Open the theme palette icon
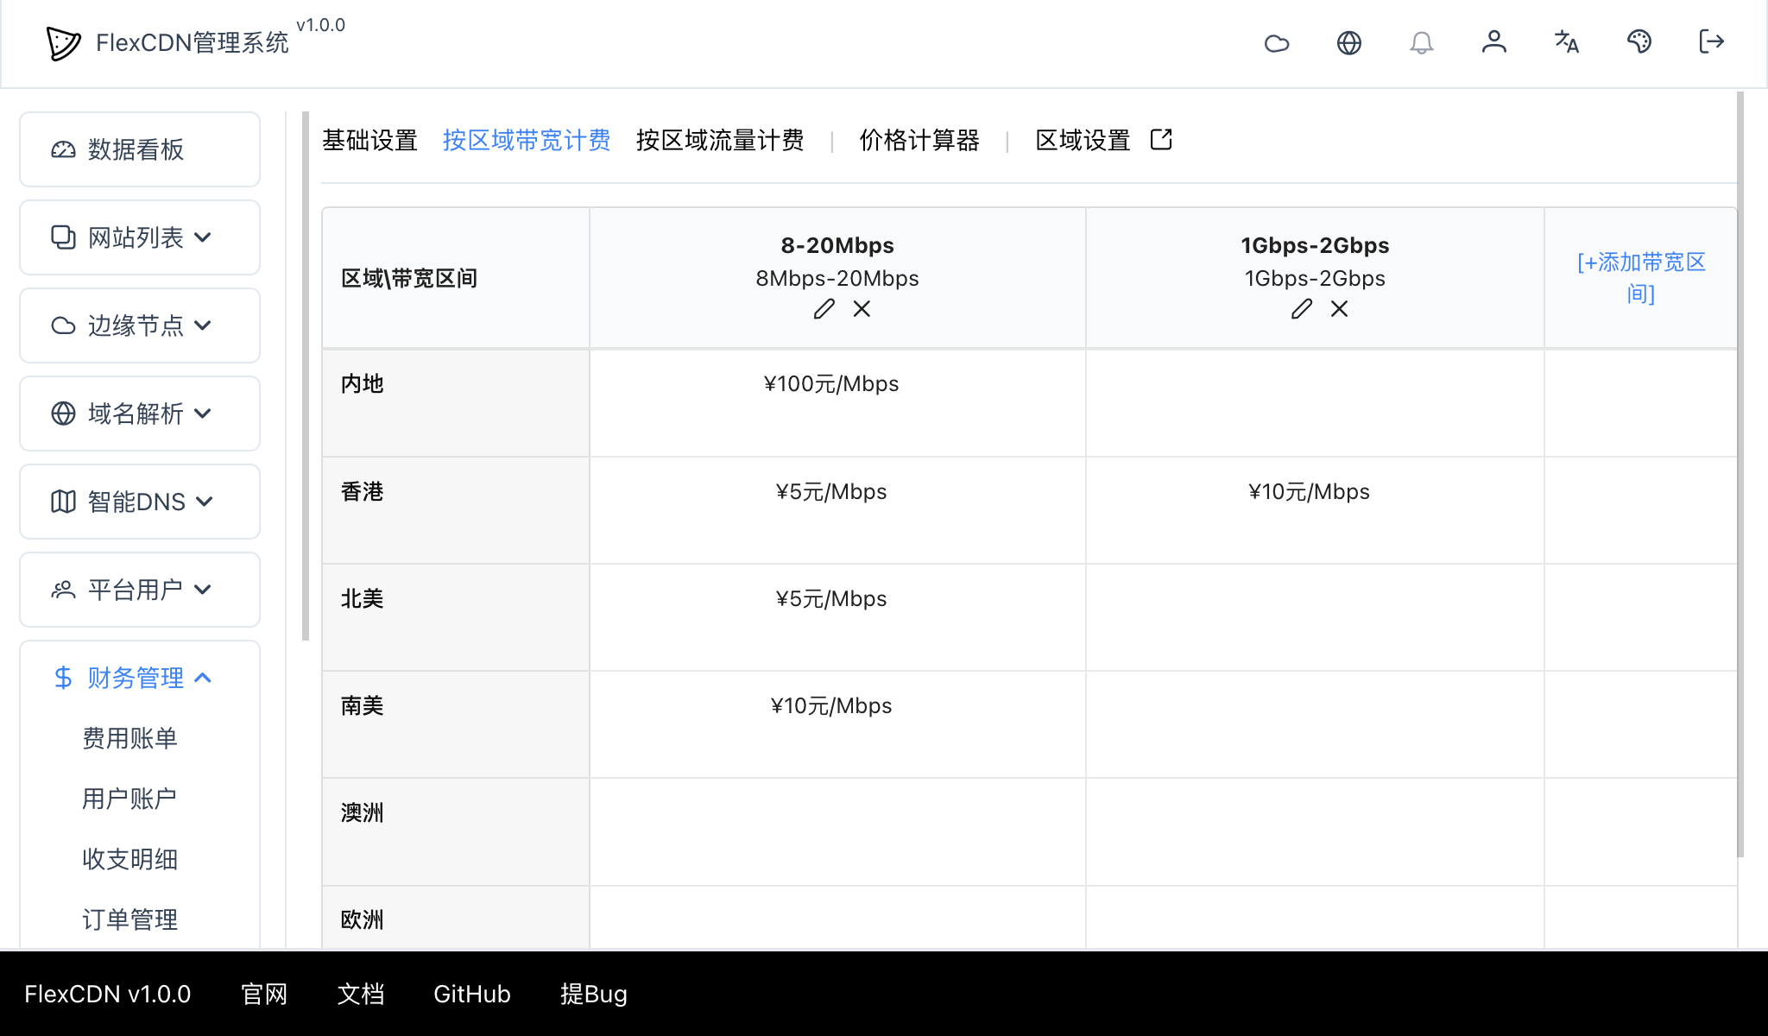Image resolution: width=1768 pixels, height=1036 pixels. 1639,42
